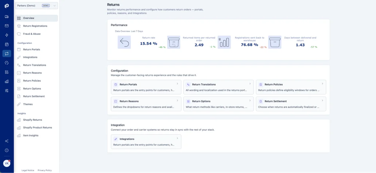Click the Return Reasons card icon
The image size is (376, 173).
116,101
